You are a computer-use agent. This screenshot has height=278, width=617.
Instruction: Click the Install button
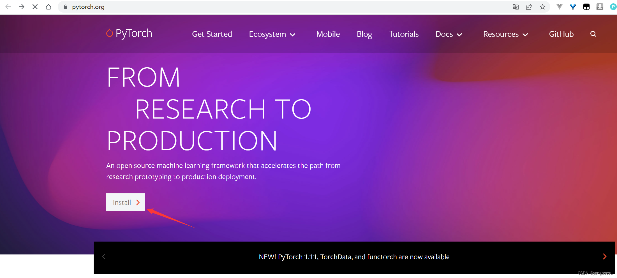125,202
